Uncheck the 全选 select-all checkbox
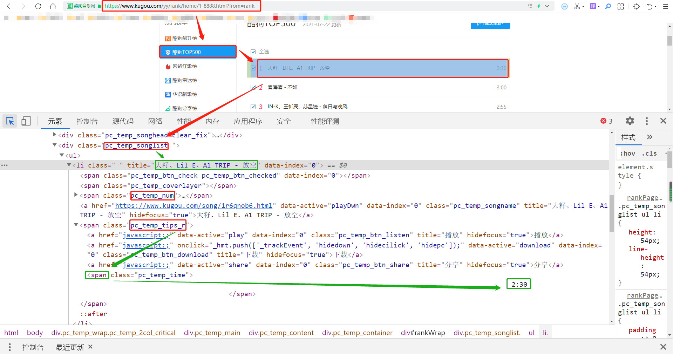The width and height of the screenshot is (673, 354). pyautogui.click(x=253, y=52)
